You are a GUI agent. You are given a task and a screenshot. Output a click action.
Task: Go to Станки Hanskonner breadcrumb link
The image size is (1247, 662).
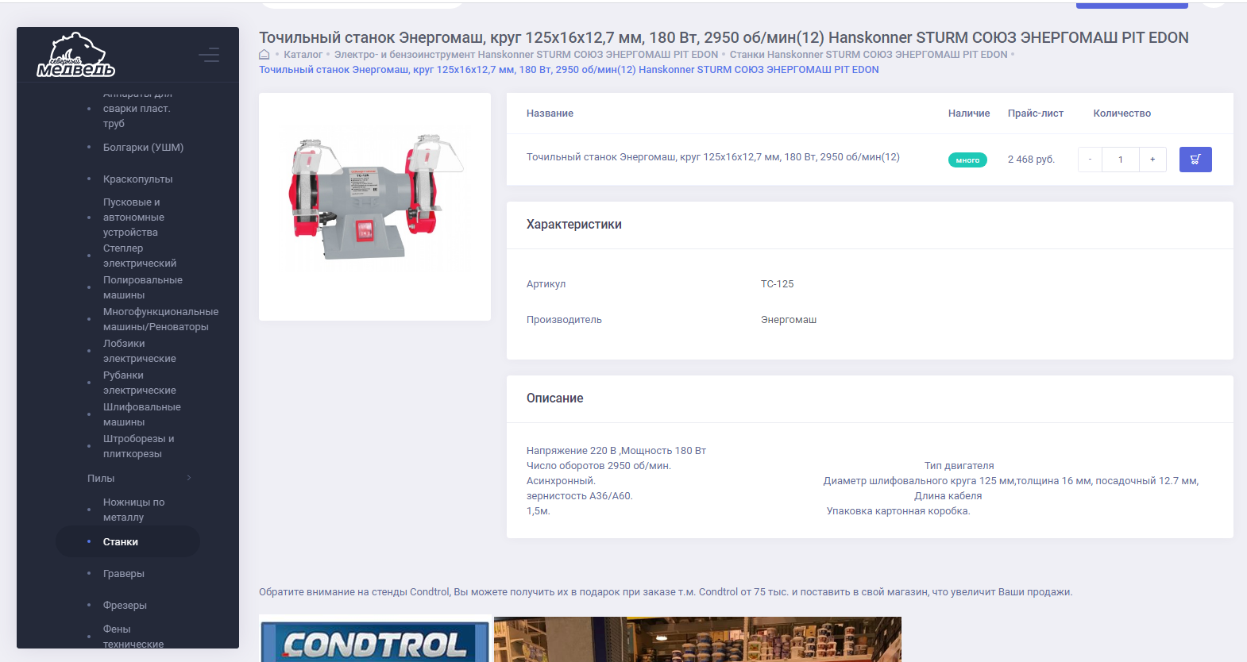click(868, 55)
